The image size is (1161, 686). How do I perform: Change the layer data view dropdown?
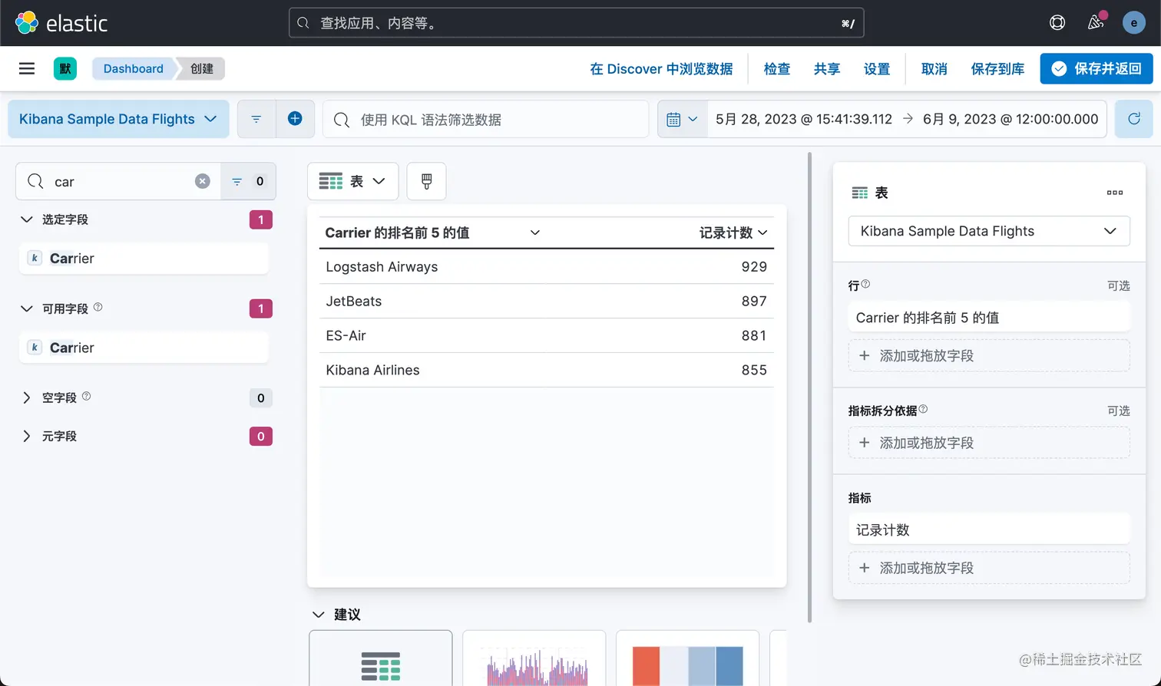(989, 231)
